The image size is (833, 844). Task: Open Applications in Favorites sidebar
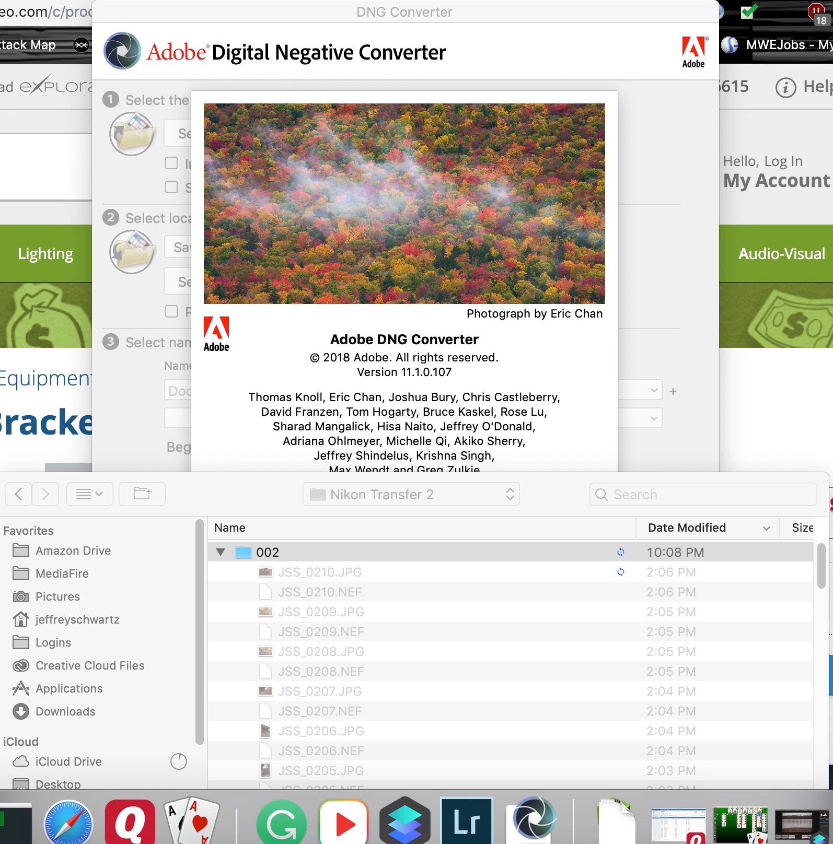click(69, 688)
